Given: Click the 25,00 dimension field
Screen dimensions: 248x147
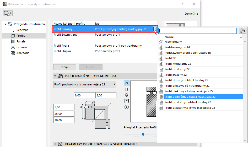Looking at the screenshot, I should tap(64, 114).
